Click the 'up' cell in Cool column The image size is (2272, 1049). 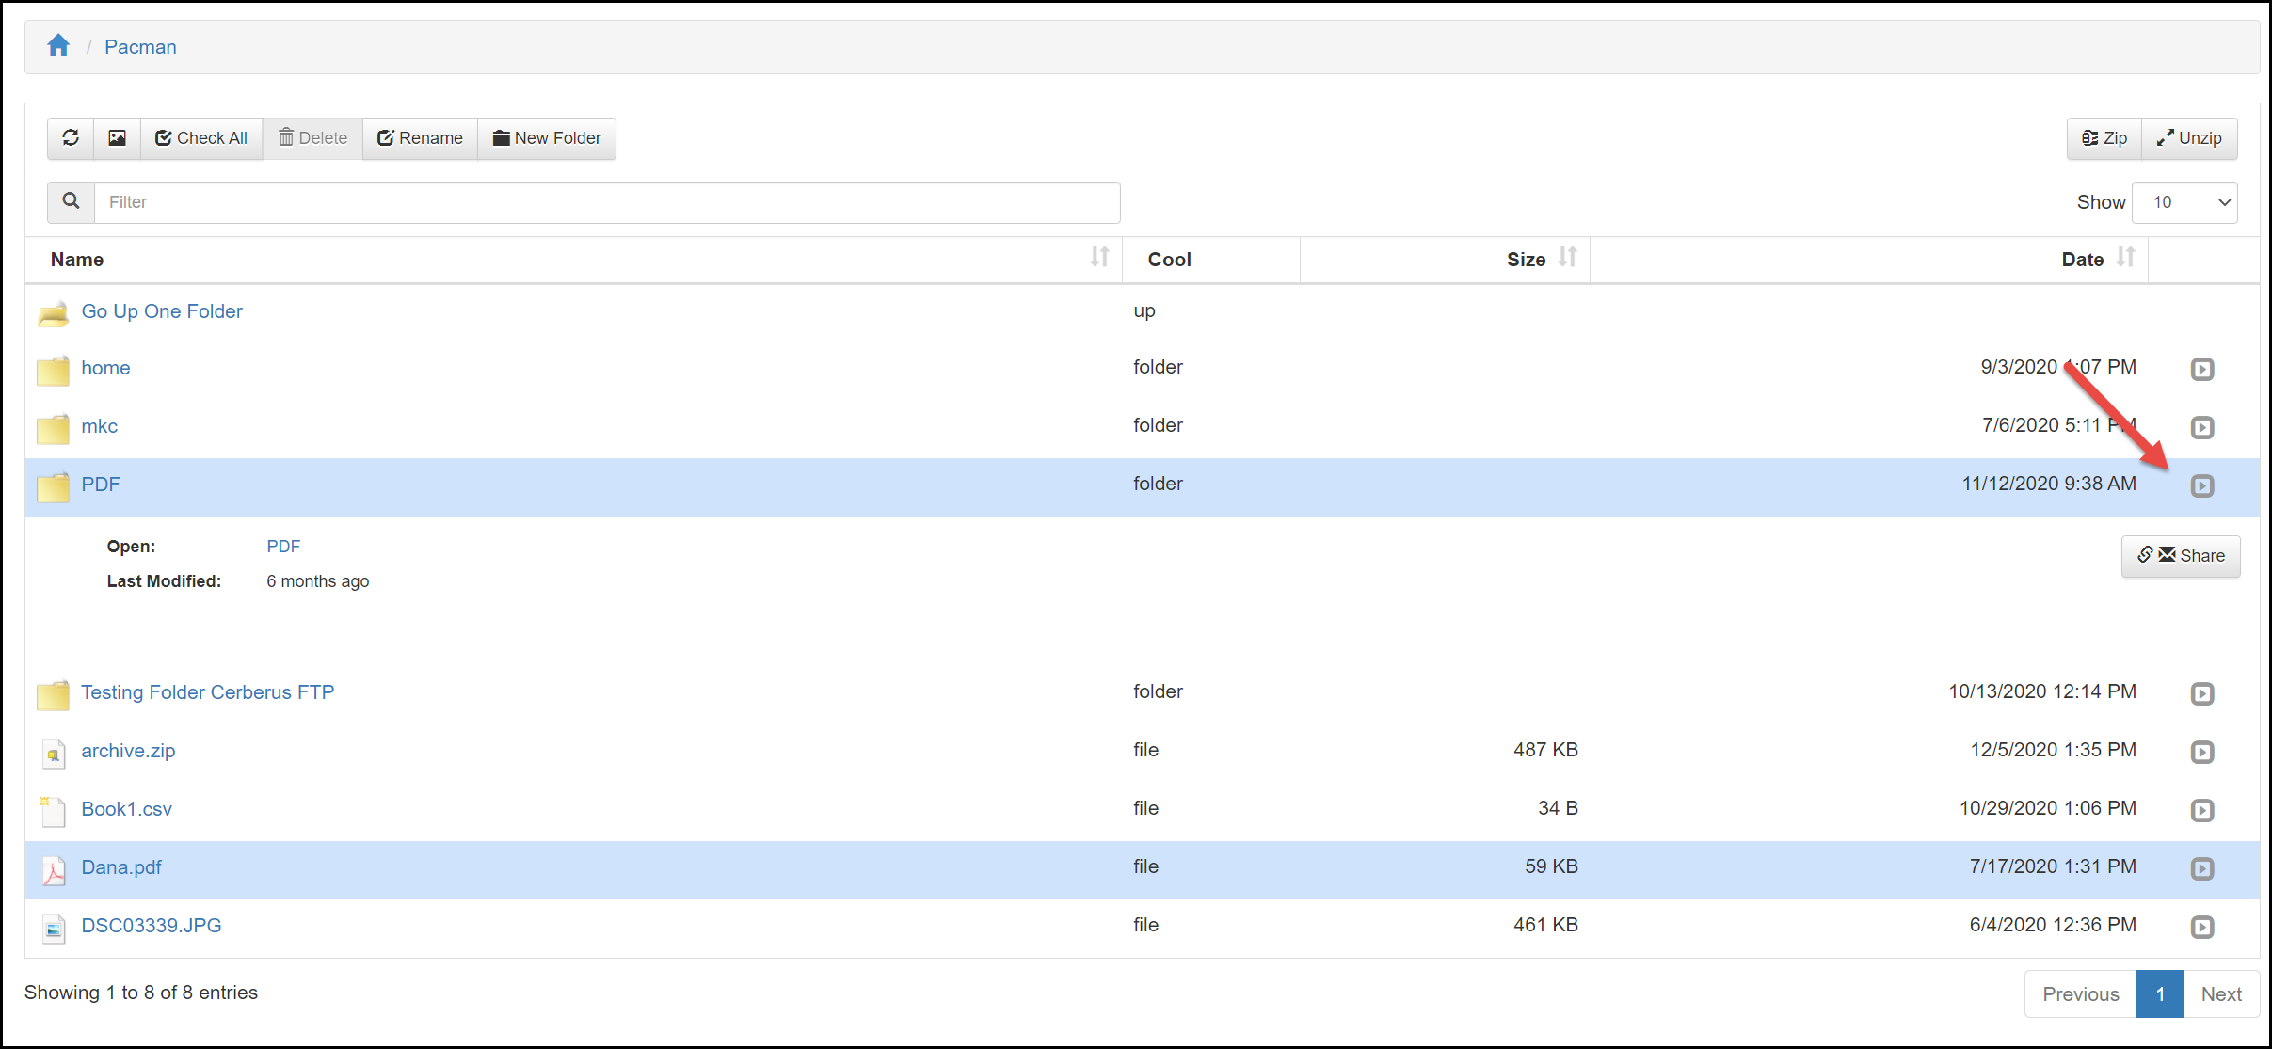click(1144, 311)
